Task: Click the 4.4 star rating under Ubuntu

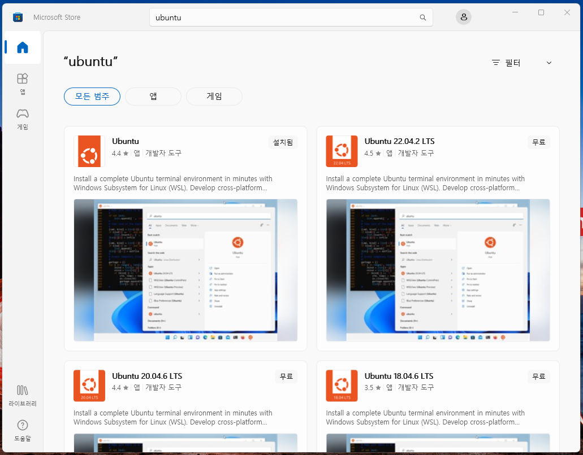Action: (120, 154)
